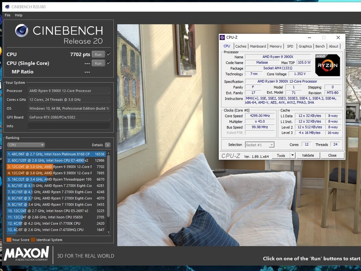Select ranking row Intel Core i7-6700HQ
Screen dimensions: 361x271
(56, 230)
